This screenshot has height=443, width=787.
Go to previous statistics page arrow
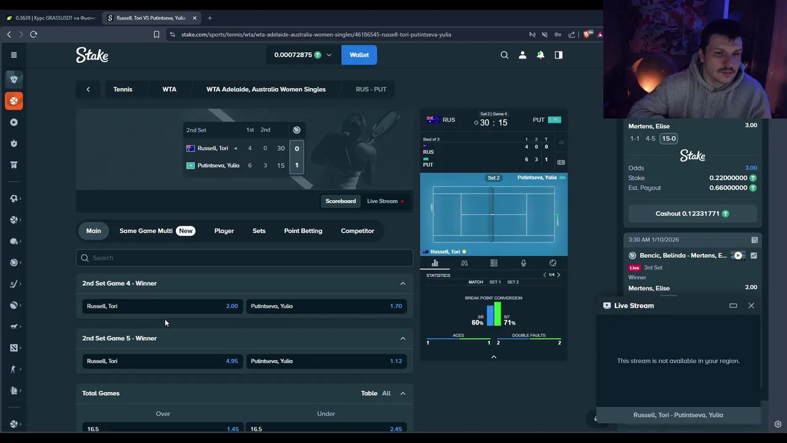pos(545,274)
